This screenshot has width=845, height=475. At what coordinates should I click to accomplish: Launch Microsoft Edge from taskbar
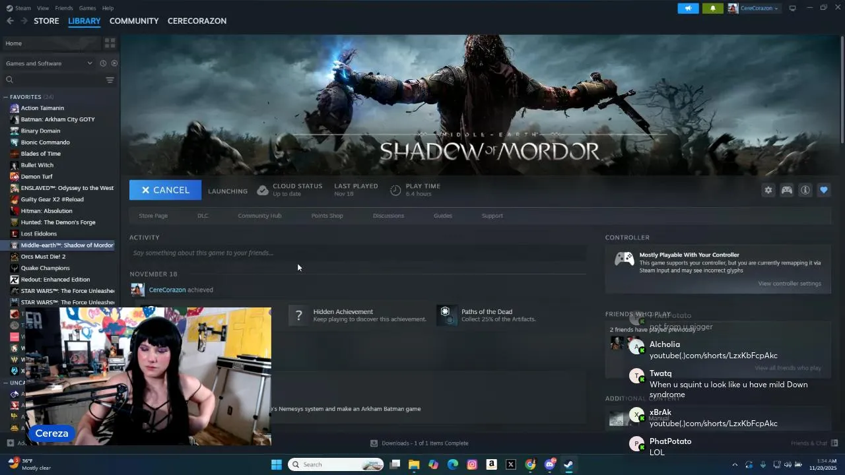(453, 464)
